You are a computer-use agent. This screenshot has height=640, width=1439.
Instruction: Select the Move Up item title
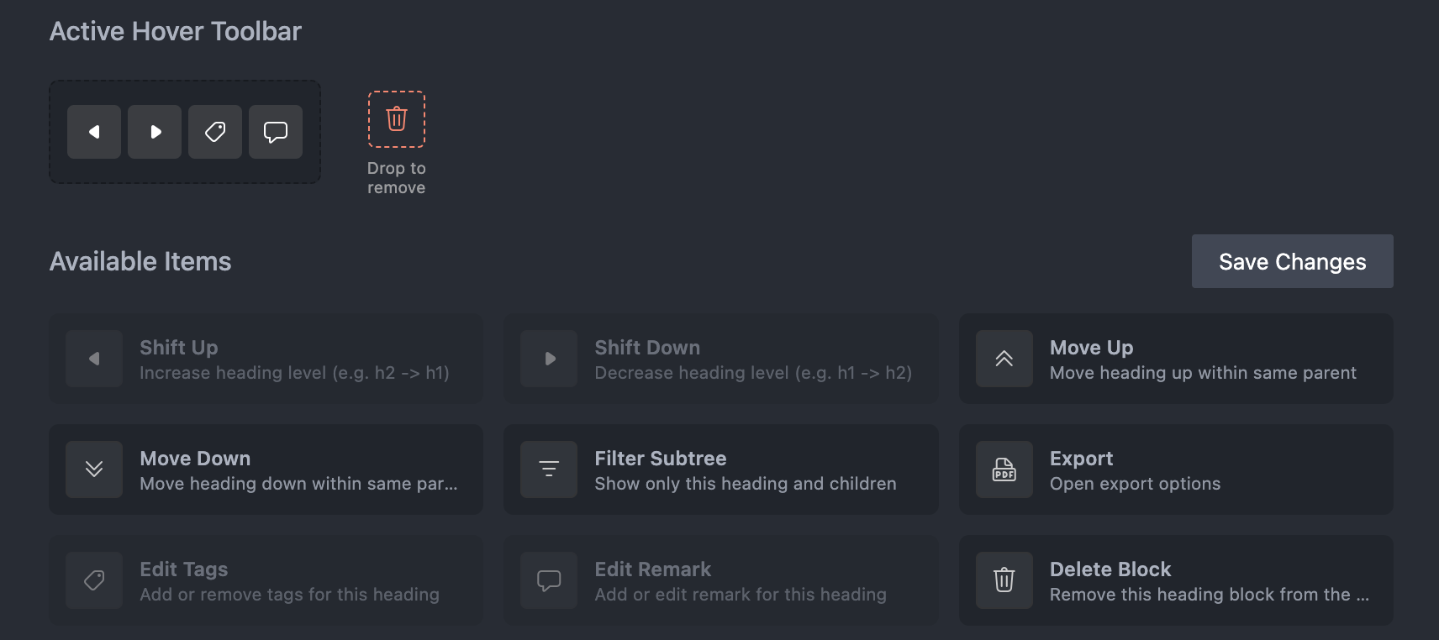(1091, 348)
